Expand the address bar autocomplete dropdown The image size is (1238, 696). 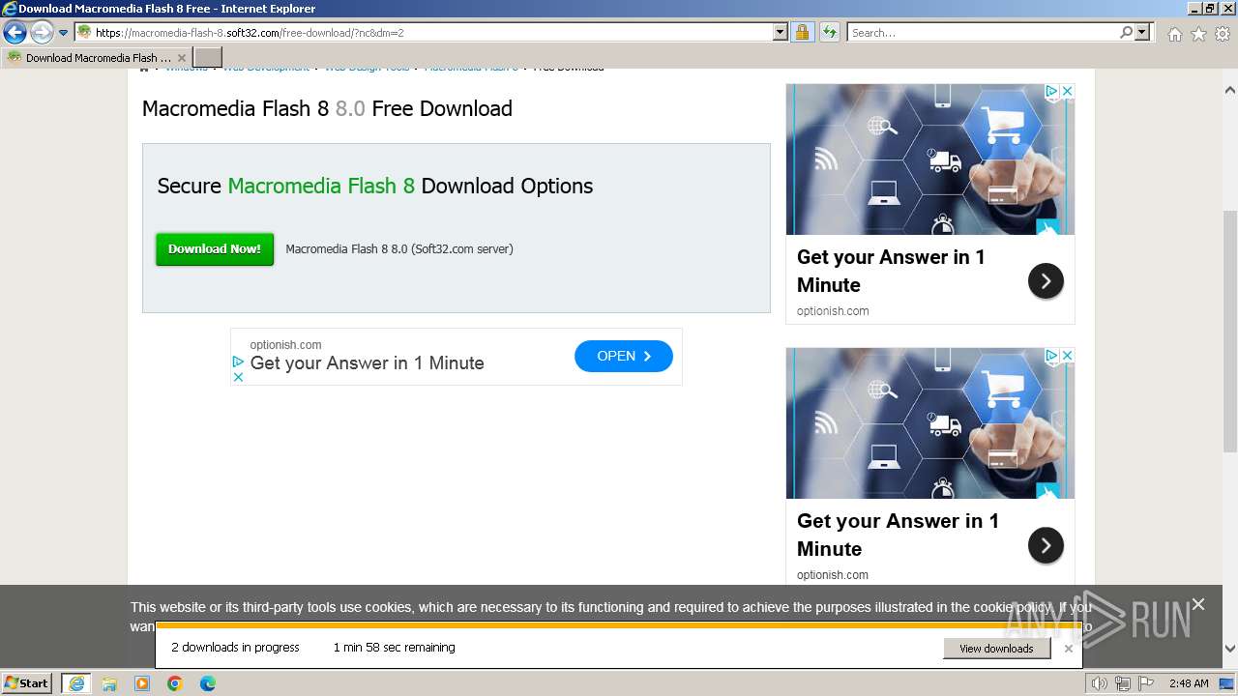(x=781, y=32)
